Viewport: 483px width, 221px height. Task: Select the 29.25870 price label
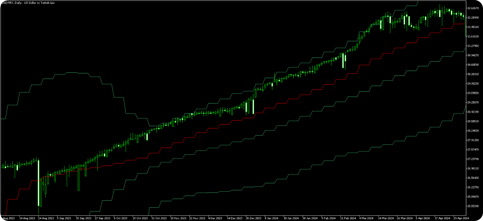pyautogui.click(x=474, y=103)
